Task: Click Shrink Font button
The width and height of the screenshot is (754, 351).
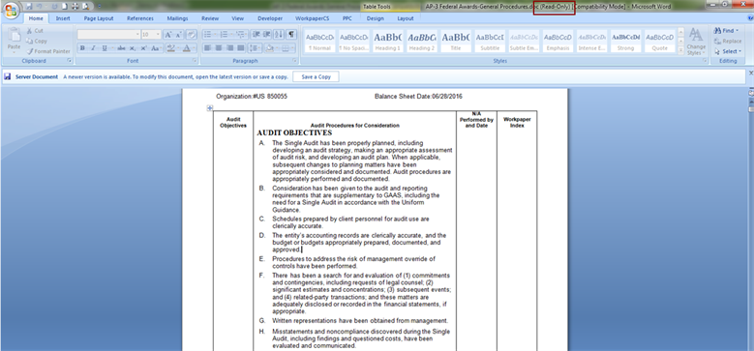Action: 178,35
